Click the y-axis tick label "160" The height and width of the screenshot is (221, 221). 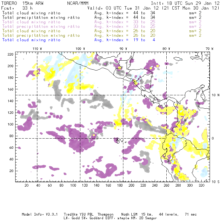pos(10,89)
